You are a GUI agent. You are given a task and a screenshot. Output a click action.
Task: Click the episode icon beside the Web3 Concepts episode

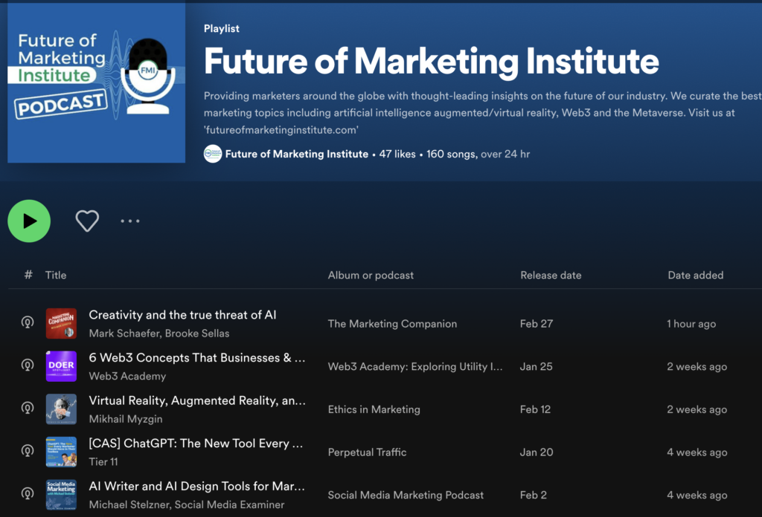pyautogui.click(x=28, y=366)
